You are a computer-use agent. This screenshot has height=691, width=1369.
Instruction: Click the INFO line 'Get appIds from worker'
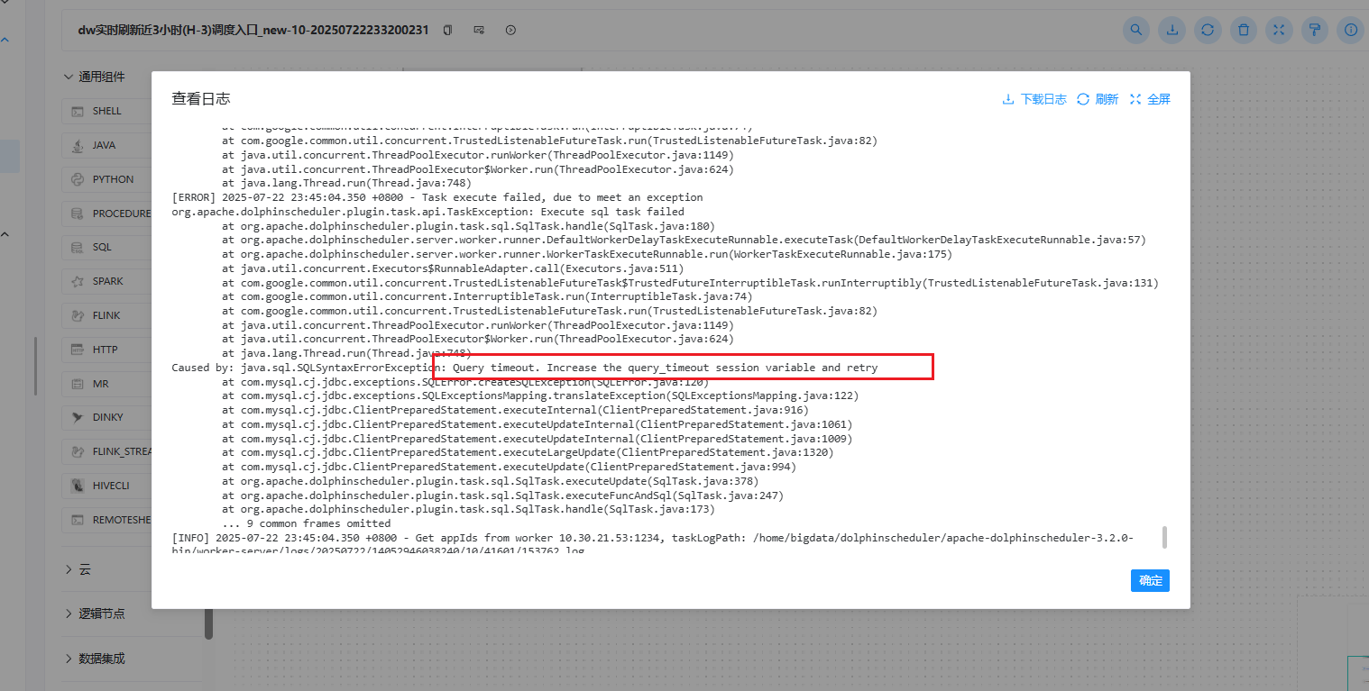[x=652, y=538]
